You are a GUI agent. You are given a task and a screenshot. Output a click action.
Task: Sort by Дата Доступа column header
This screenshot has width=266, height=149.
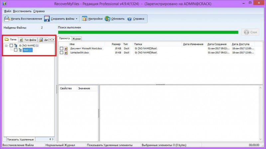[243, 44]
